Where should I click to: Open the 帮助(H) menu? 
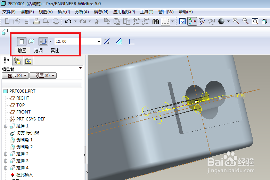tap(186, 12)
